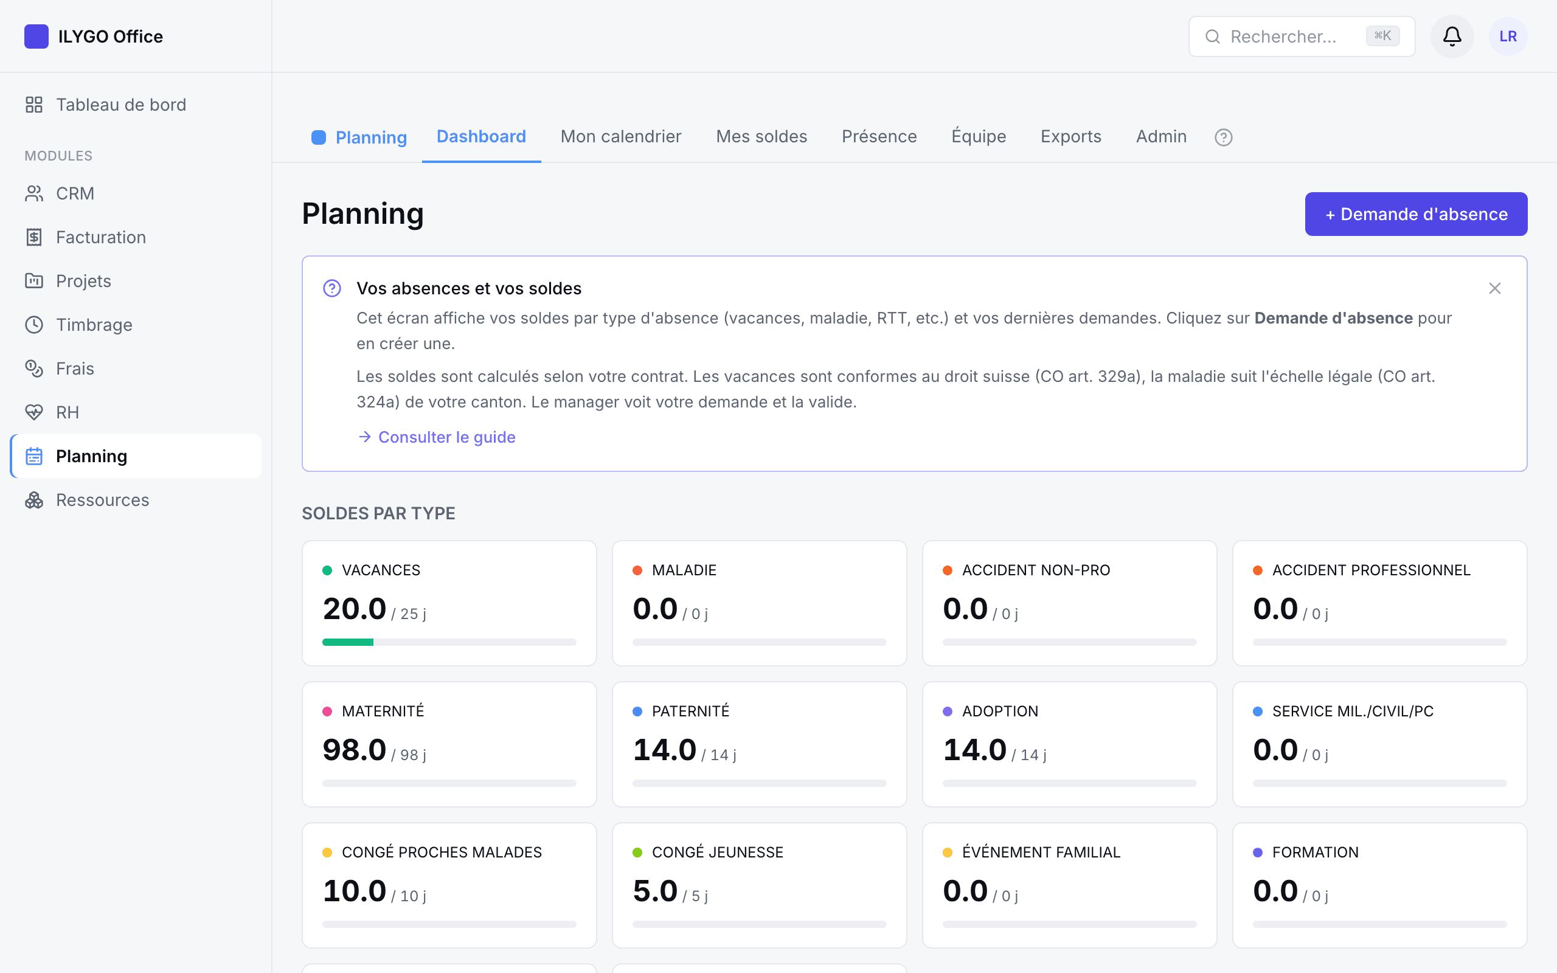Screen dimensions: 1557x973
Task: Click the Timbrage clock icon
Action: coord(34,325)
